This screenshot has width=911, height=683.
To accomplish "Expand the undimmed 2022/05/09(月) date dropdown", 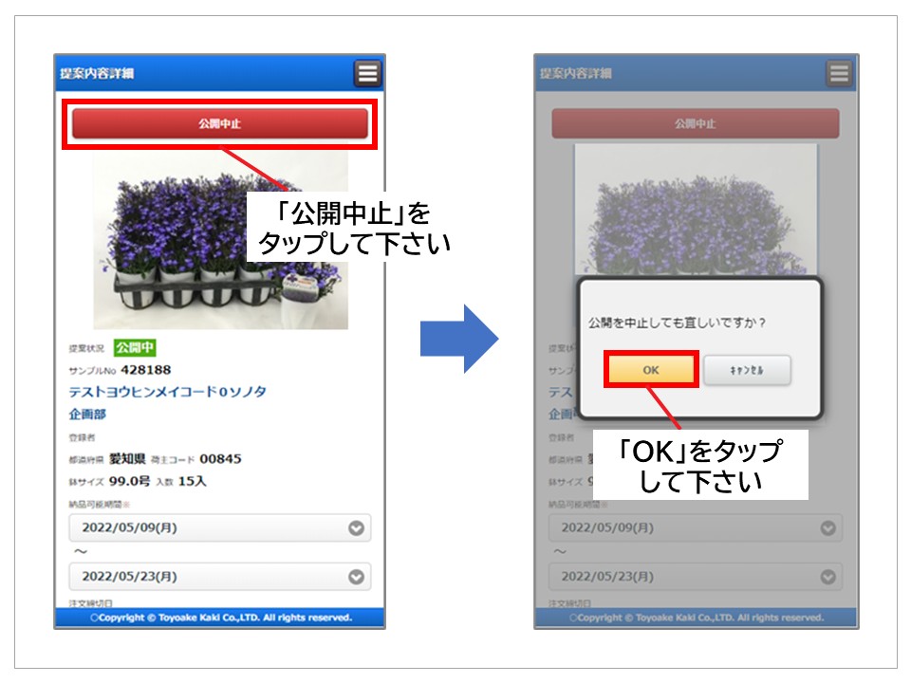I will click(220, 528).
